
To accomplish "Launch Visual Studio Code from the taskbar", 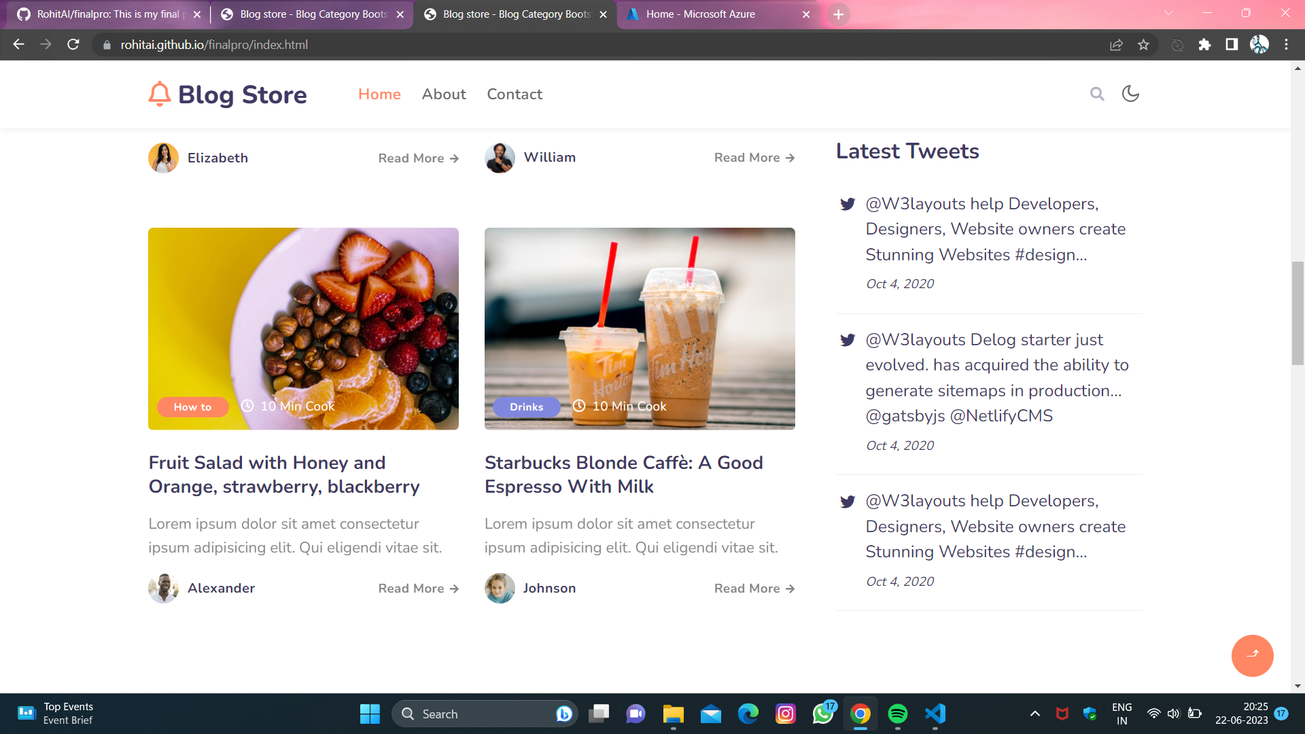I will [935, 714].
